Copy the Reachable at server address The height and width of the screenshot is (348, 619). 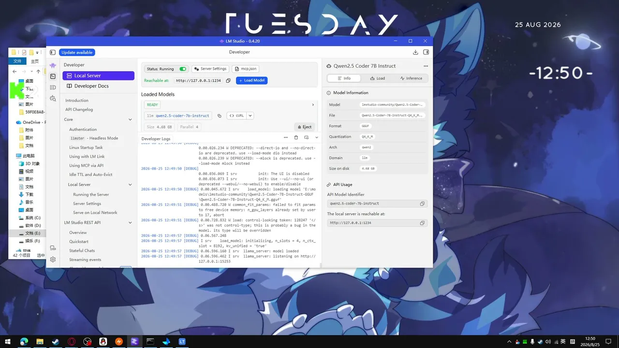click(x=228, y=81)
